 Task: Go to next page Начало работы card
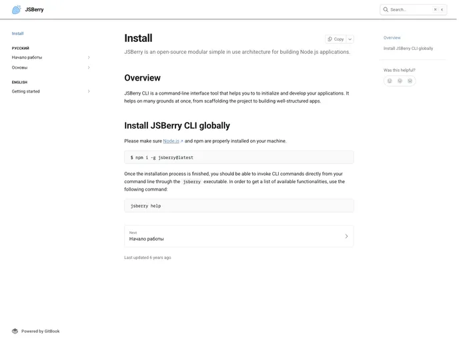239,236
